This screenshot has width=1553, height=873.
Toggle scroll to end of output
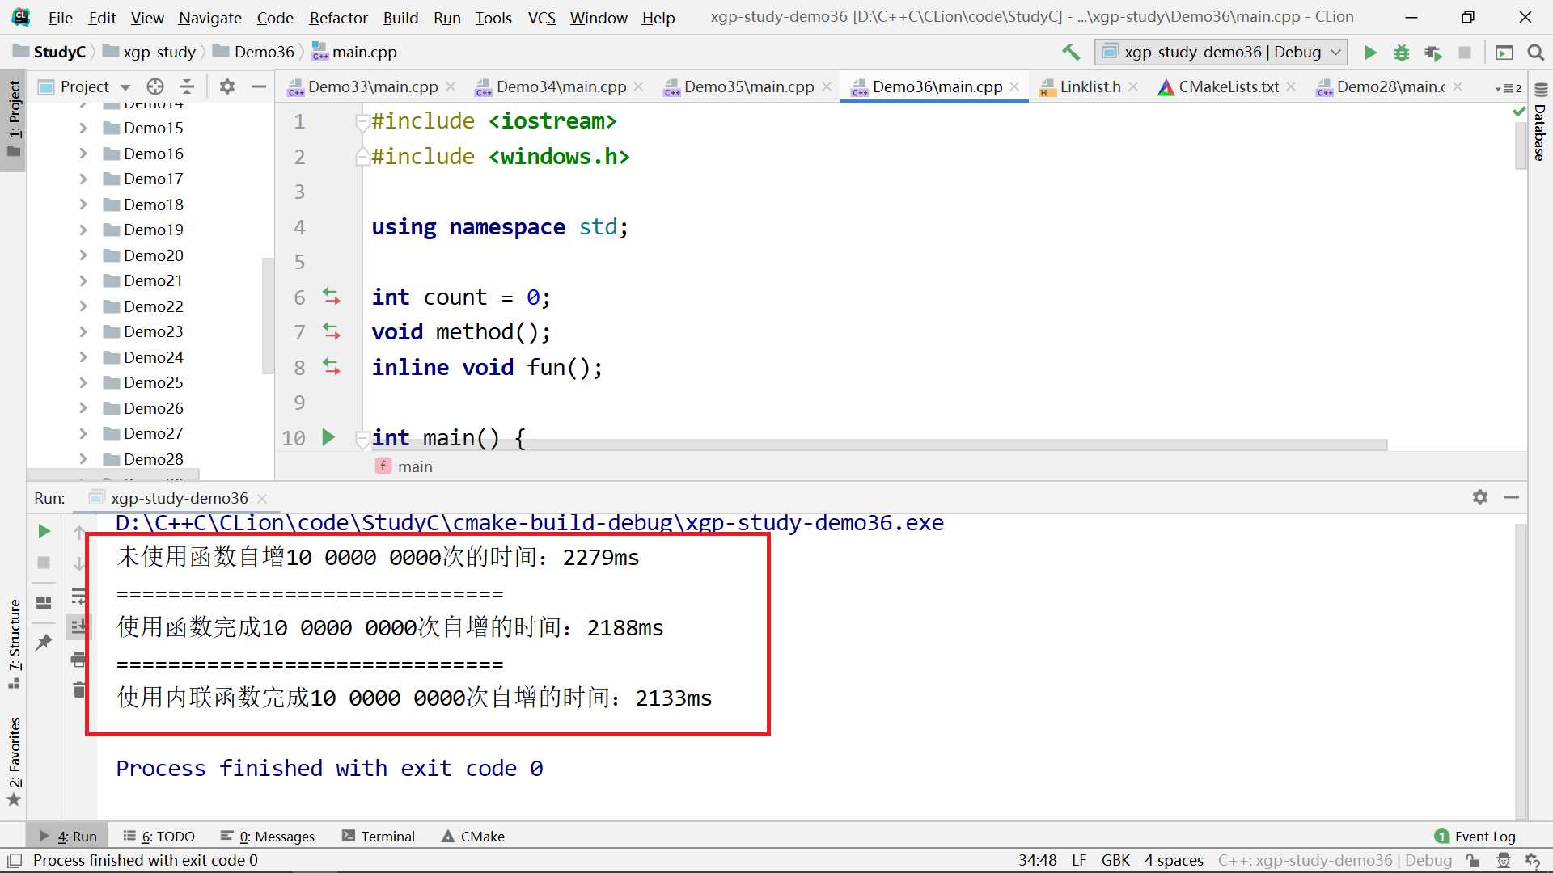pyautogui.click(x=78, y=626)
